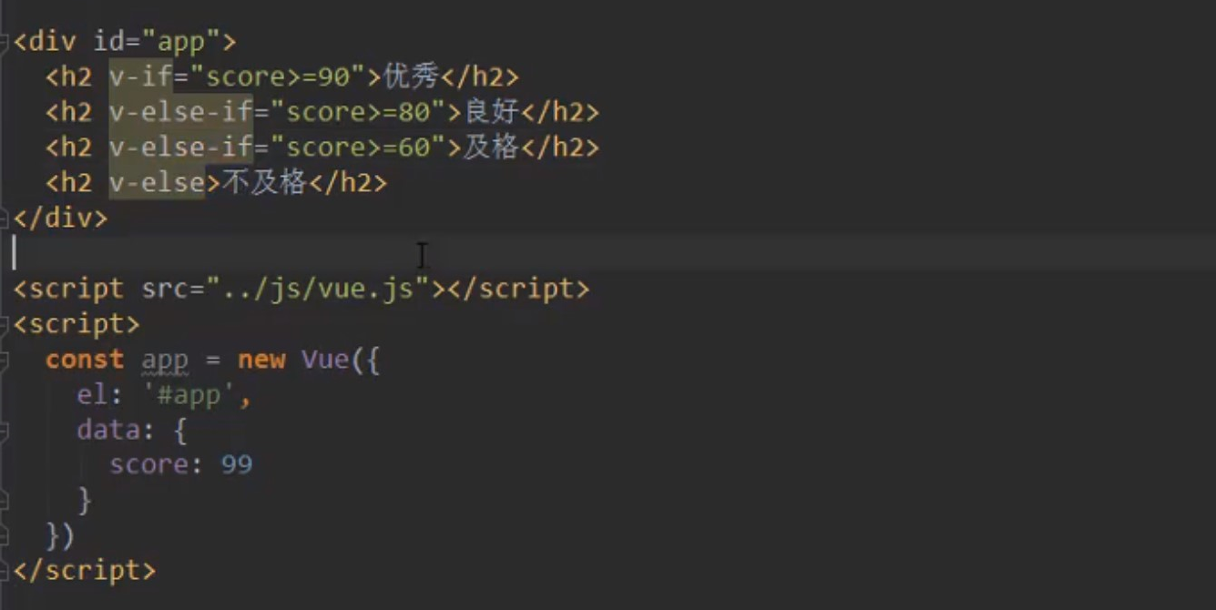The image size is (1216, 610).
Task: Click the 良好 heading text
Action: click(x=491, y=113)
